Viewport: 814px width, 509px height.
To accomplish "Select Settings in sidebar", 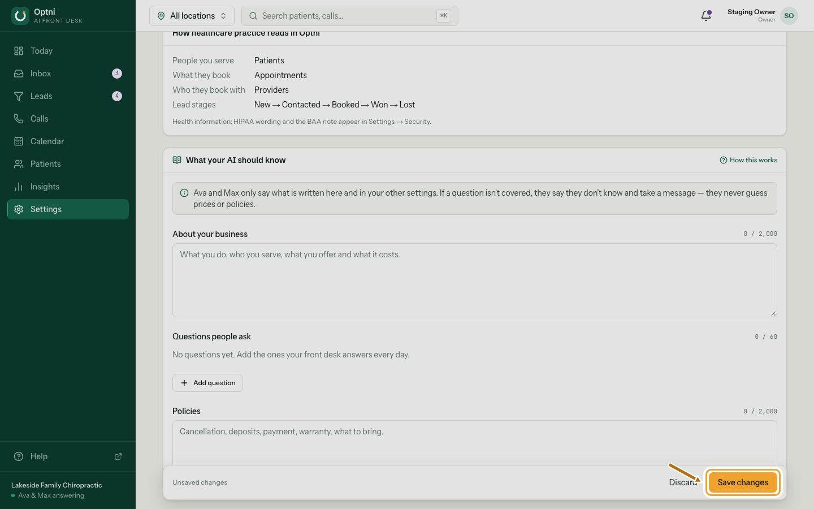I will click(68, 209).
